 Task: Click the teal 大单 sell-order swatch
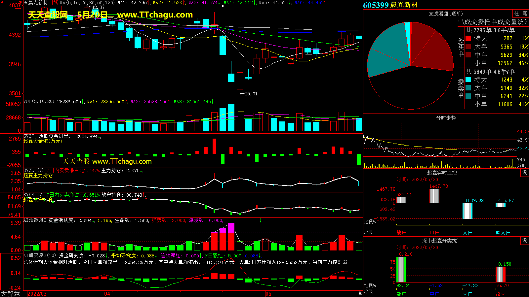[468, 88]
